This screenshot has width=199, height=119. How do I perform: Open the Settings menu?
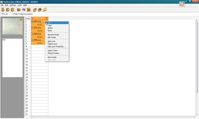(13, 5)
